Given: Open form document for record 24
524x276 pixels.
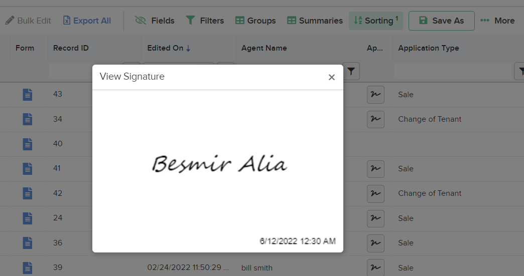Looking at the screenshot, I should [x=28, y=218].
